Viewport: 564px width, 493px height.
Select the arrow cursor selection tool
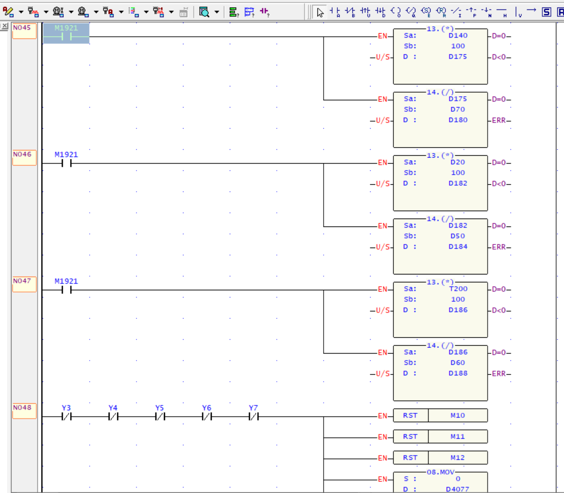pos(320,12)
